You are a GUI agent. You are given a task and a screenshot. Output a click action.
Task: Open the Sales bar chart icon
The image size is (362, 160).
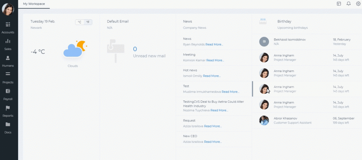tap(8, 41)
